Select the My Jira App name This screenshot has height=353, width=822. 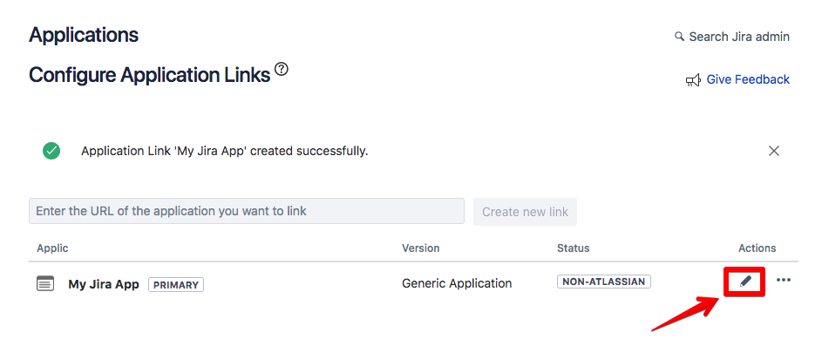[104, 284]
